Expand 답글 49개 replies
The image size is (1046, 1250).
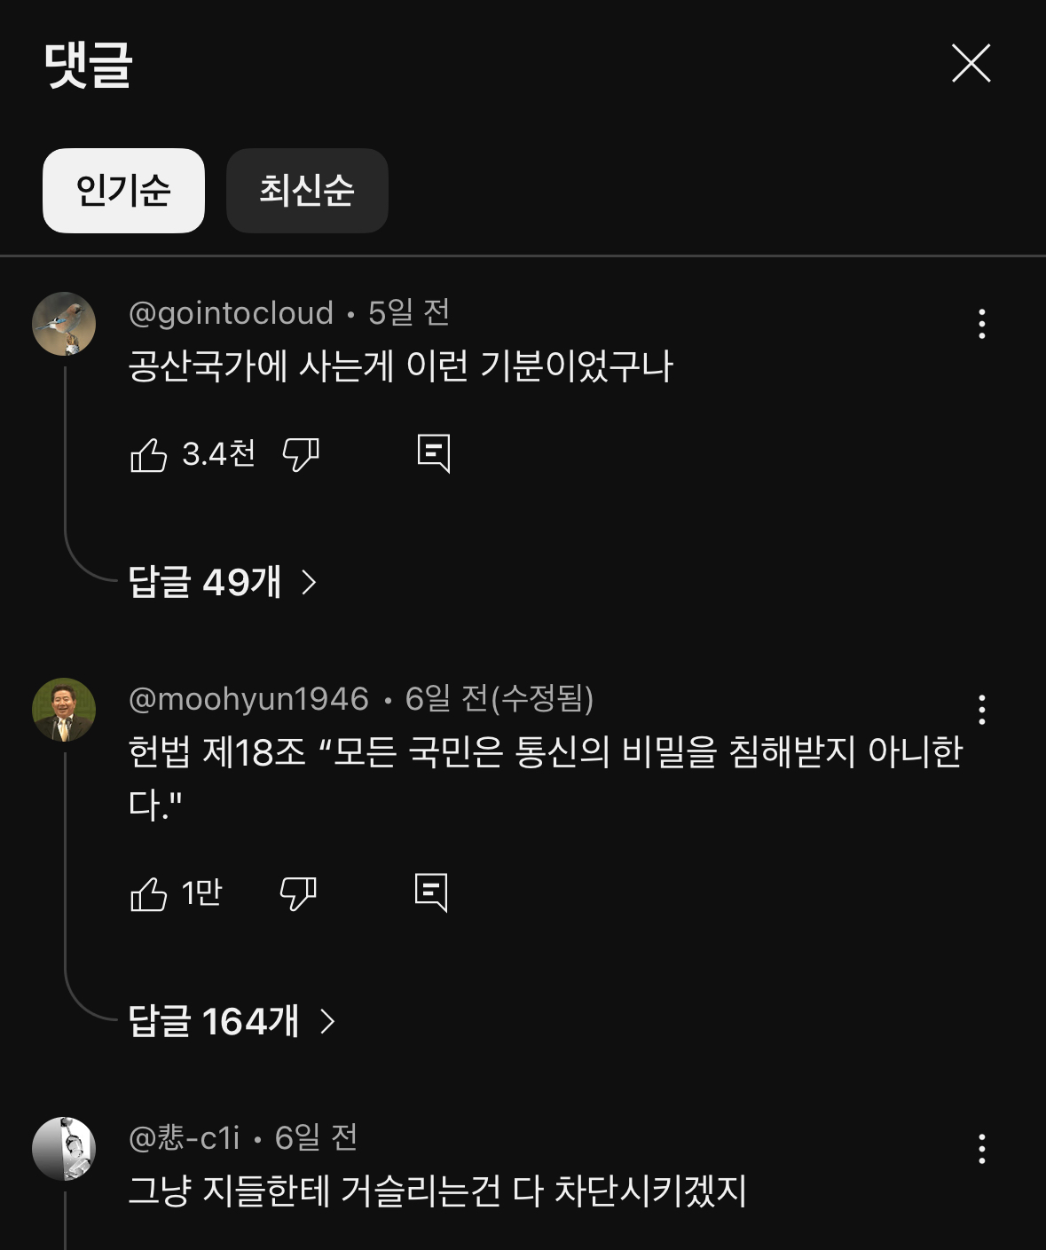(x=206, y=583)
